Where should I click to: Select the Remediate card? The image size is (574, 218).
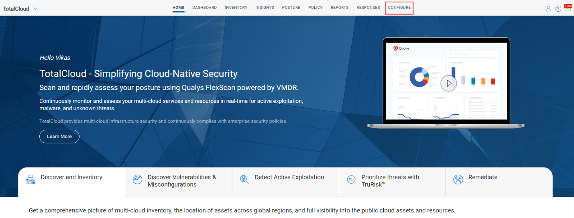pyautogui.click(x=499, y=182)
